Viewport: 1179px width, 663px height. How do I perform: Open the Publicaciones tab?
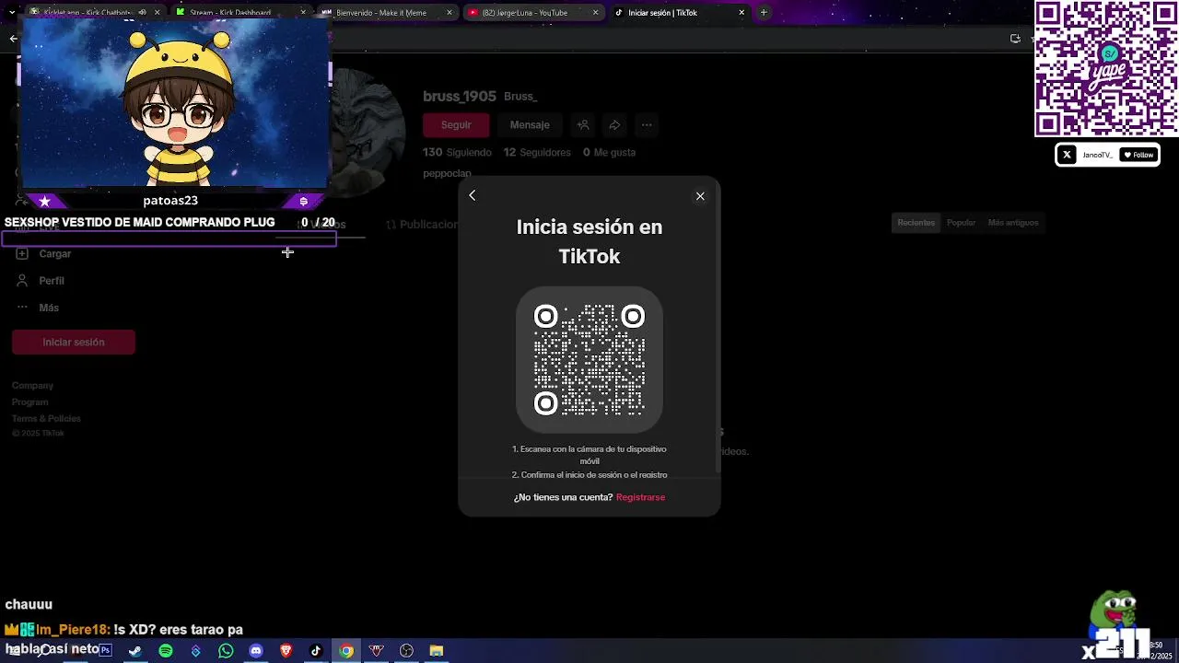point(421,224)
